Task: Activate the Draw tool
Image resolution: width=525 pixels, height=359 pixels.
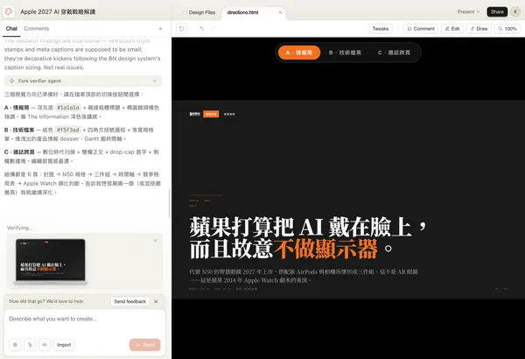Action: coord(479,29)
